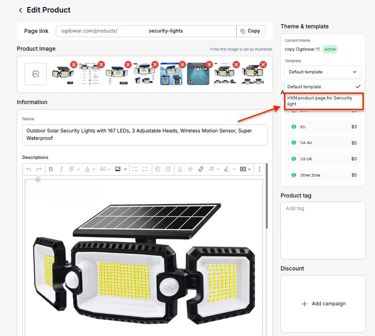
Task: Click the back arrow beside Edit Product
Action: 20,10
